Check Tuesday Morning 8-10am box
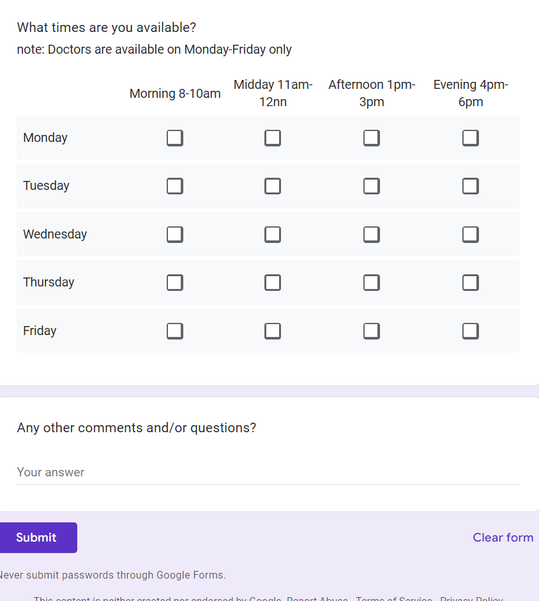 175,186
